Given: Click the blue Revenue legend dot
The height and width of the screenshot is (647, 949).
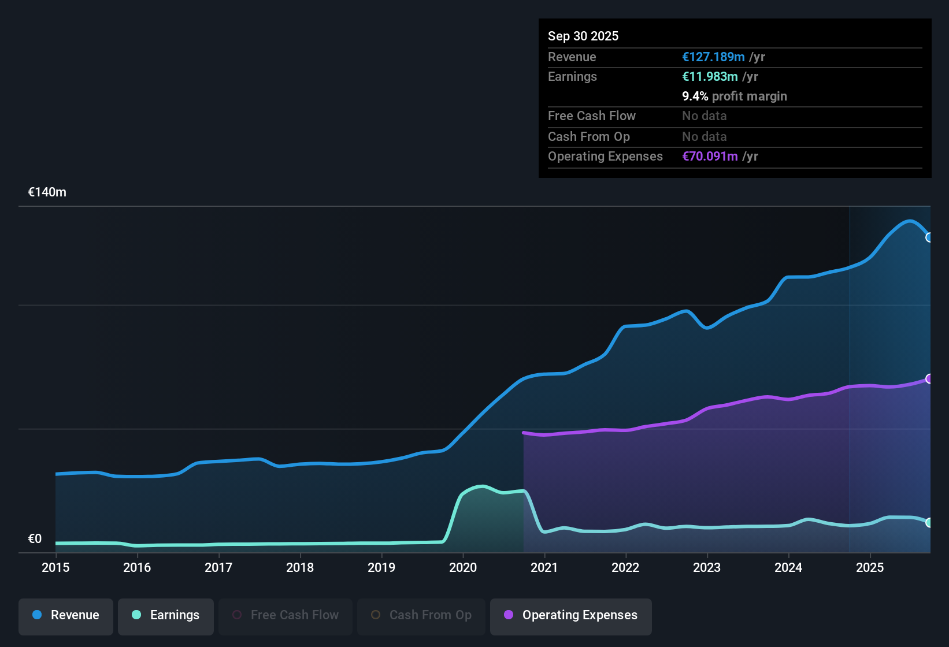Looking at the screenshot, I should click(x=37, y=615).
